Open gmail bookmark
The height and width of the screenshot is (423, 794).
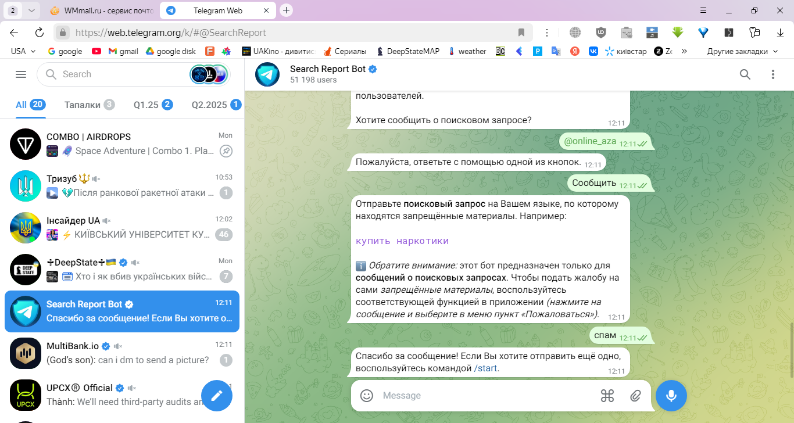point(123,51)
